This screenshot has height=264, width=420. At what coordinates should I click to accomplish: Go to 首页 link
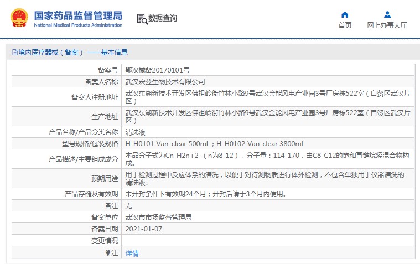click(345, 25)
